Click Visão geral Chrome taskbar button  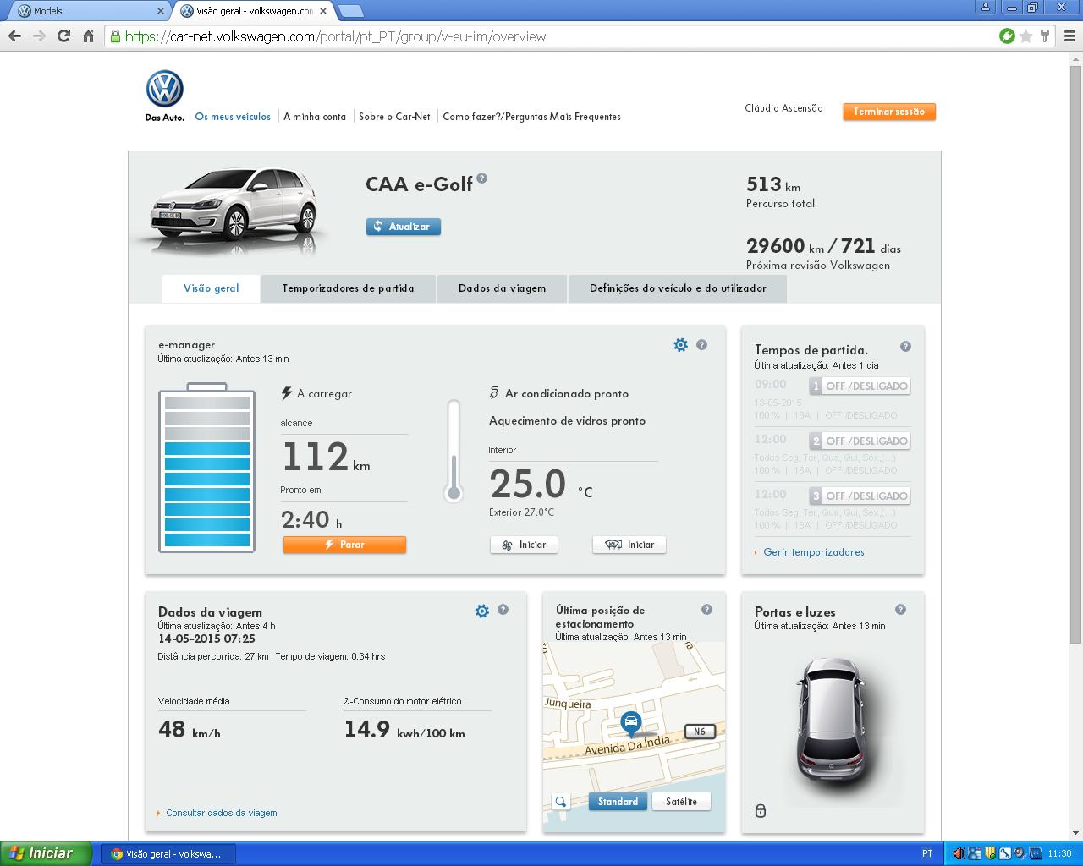coord(168,854)
